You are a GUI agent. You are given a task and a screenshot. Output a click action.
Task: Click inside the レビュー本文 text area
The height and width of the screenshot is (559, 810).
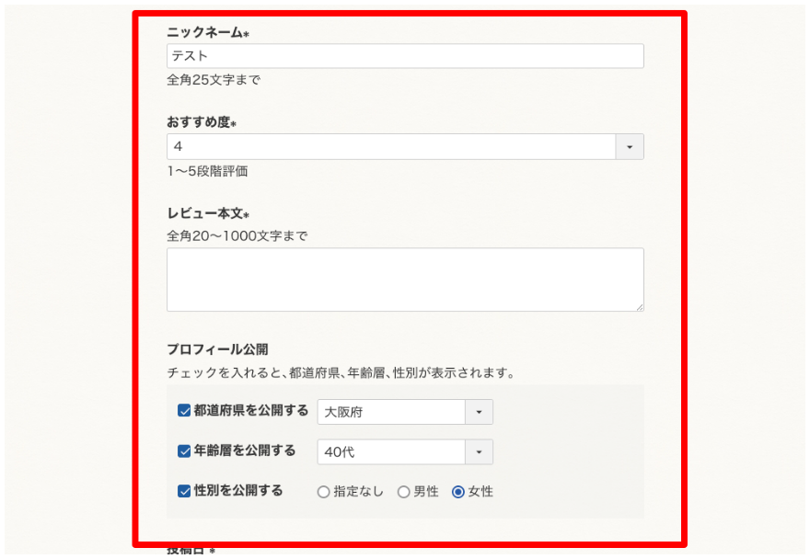(405, 279)
